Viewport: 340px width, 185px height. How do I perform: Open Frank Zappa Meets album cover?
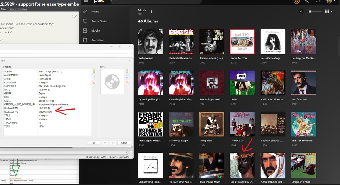(x=150, y=124)
